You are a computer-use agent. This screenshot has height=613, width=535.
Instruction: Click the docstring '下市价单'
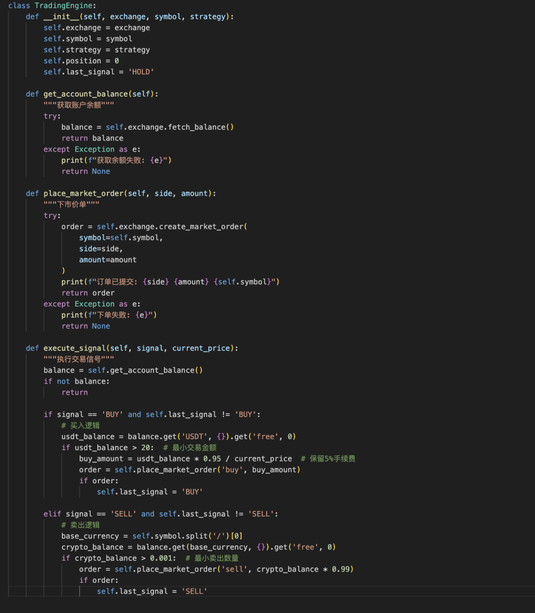tap(71, 204)
